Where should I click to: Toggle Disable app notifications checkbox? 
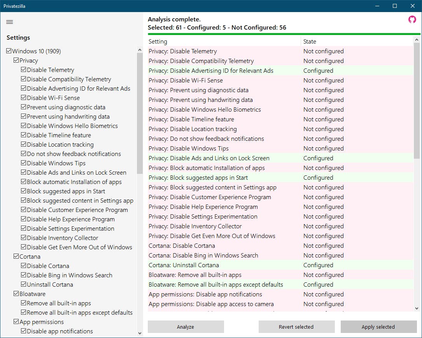point(23,331)
